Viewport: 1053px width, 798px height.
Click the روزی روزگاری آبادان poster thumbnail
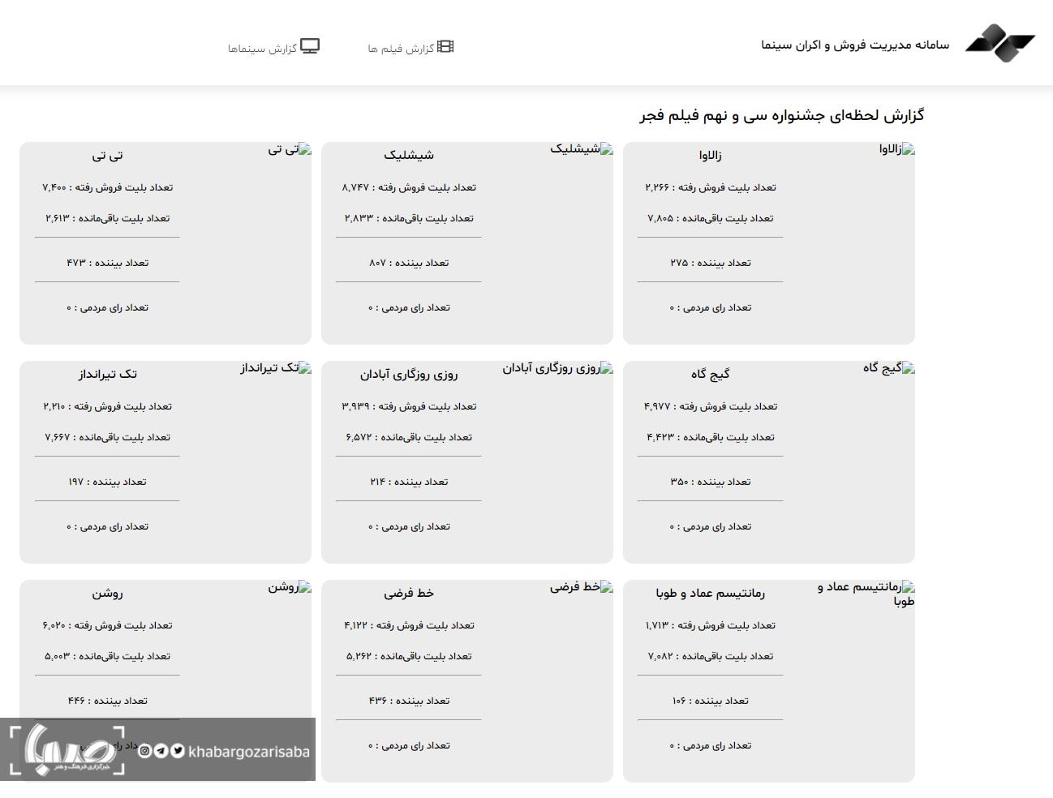[557, 368]
